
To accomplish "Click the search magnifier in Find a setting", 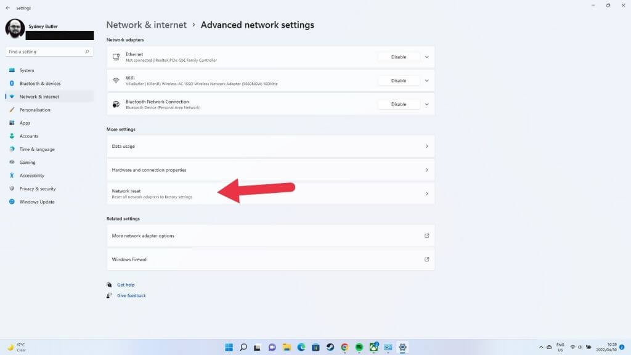I will (87, 52).
